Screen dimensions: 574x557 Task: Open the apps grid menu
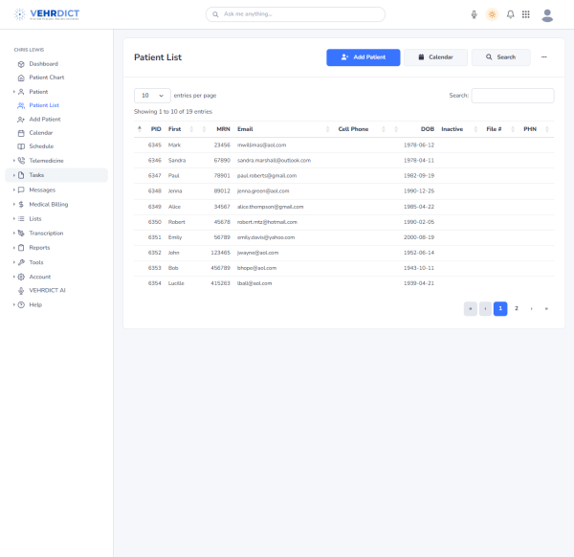[525, 14]
